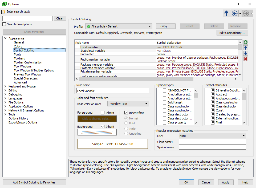Click the forward arrow navigation icon
This screenshot has width=256, height=188.
tap(246, 13)
